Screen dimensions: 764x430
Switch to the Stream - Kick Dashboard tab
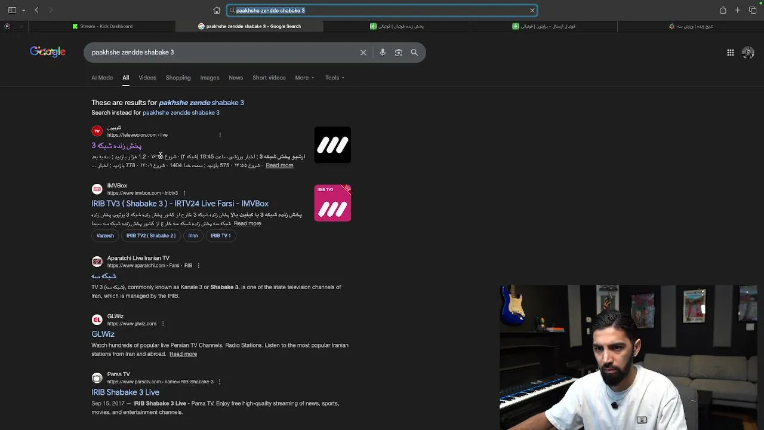click(x=102, y=26)
